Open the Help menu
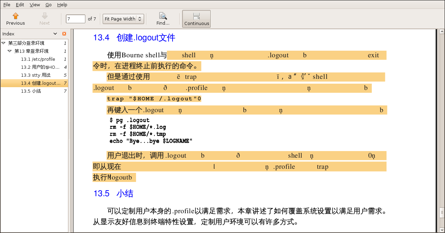Screen dimensions: 445x233 tap(62, 5)
